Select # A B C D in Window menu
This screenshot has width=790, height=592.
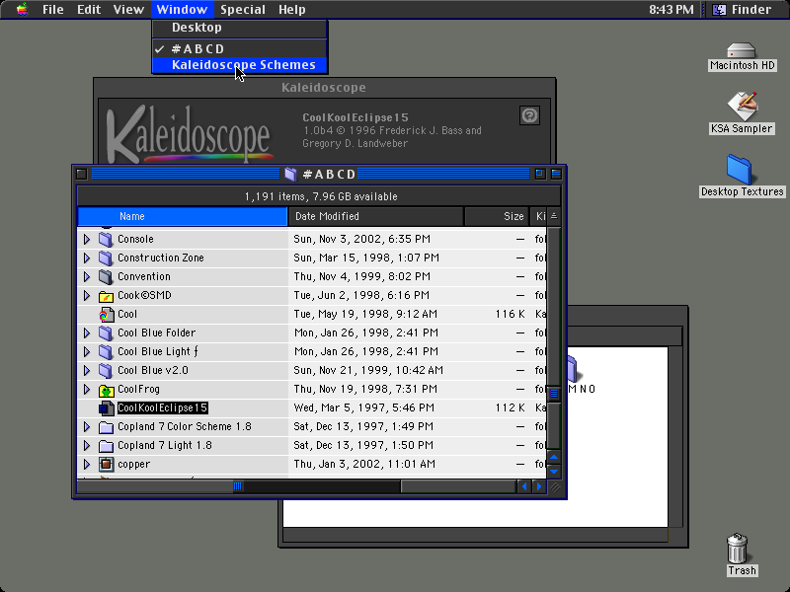coord(240,48)
